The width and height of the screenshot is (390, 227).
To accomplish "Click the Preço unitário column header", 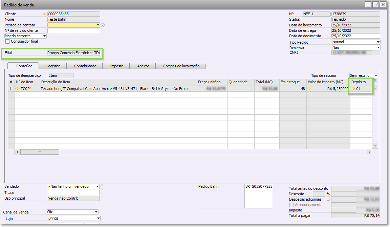I will click(x=212, y=82).
